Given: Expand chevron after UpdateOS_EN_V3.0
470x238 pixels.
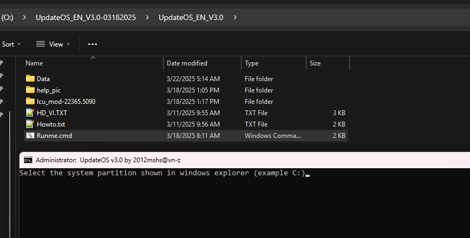Looking at the screenshot, I should pos(235,17).
